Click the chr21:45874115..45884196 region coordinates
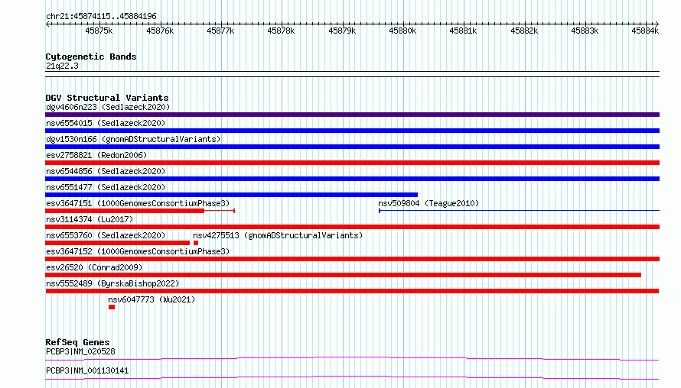This screenshot has height=388, width=681. [101, 16]
